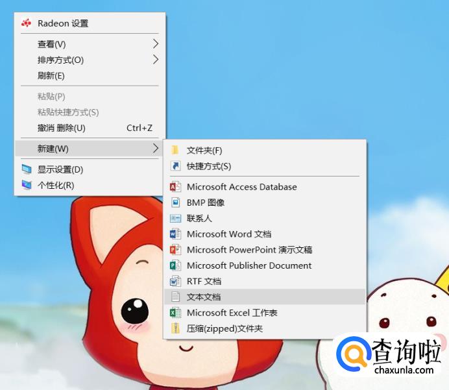Viewport: 449px width, 390px height.
Task: Create a new BMP 图像
Action: (x=265, y=202)
